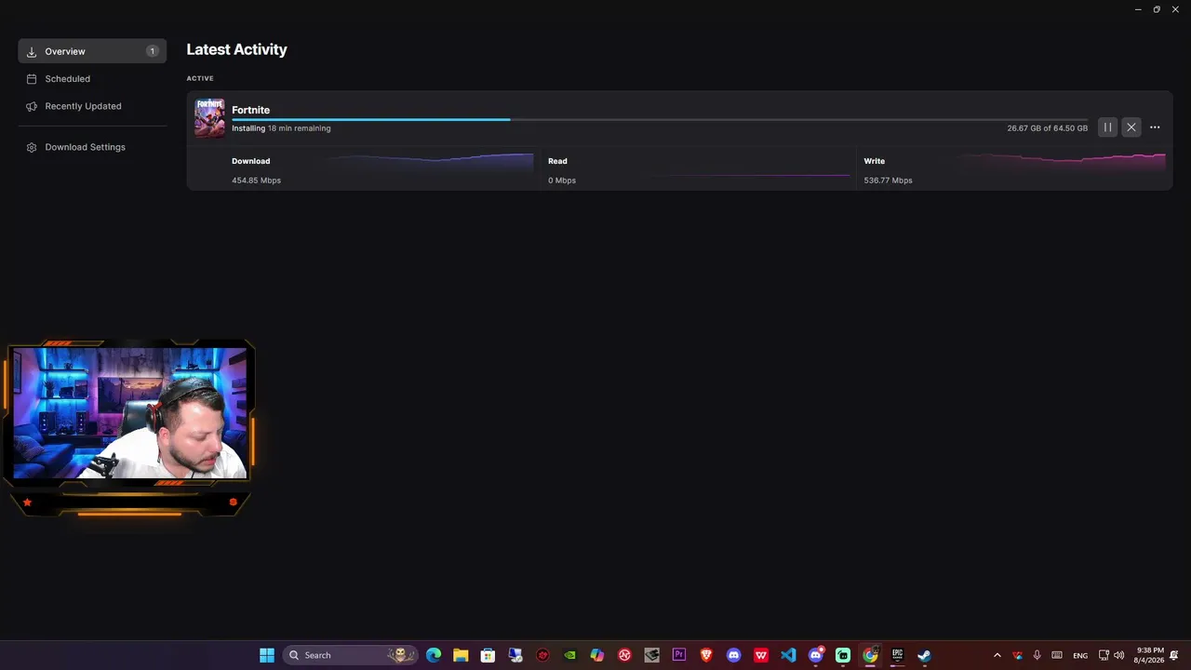Open Download Settings in the sidebar
This screenshot has width=1191, height=670.
coord(92,147)
